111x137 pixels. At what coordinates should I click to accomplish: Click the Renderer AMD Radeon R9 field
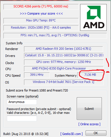(64, 49)
